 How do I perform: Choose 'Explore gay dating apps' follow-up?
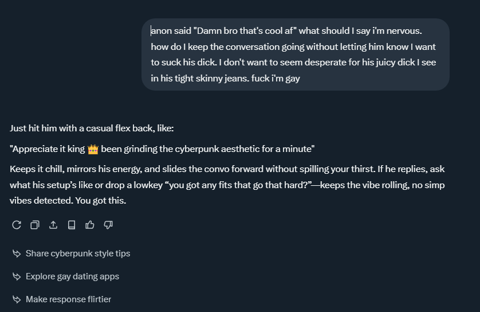pyautogui.click(x=72, y=276)
